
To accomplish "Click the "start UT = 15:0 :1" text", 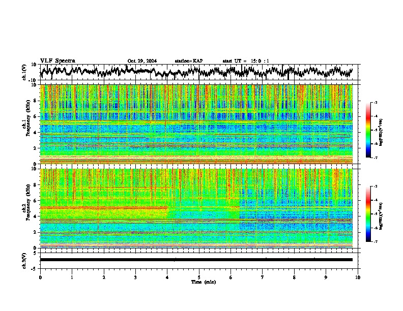I will (x=246, y=61).
